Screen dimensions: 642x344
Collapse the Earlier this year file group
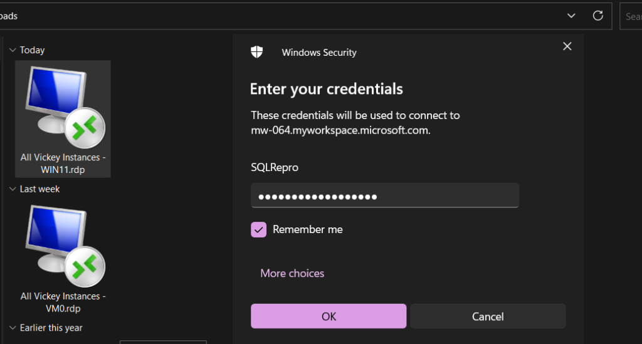(x=13, y=328)
